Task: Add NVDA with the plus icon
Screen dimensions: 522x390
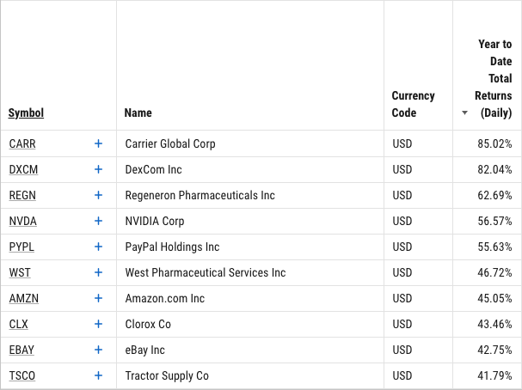Action: 98,221
